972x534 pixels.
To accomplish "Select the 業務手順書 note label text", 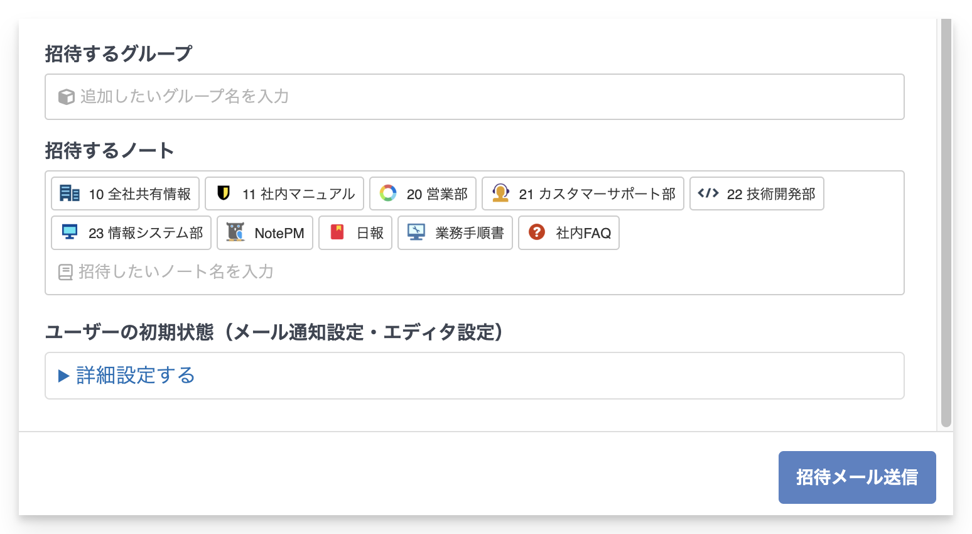I will click(470, 233).
